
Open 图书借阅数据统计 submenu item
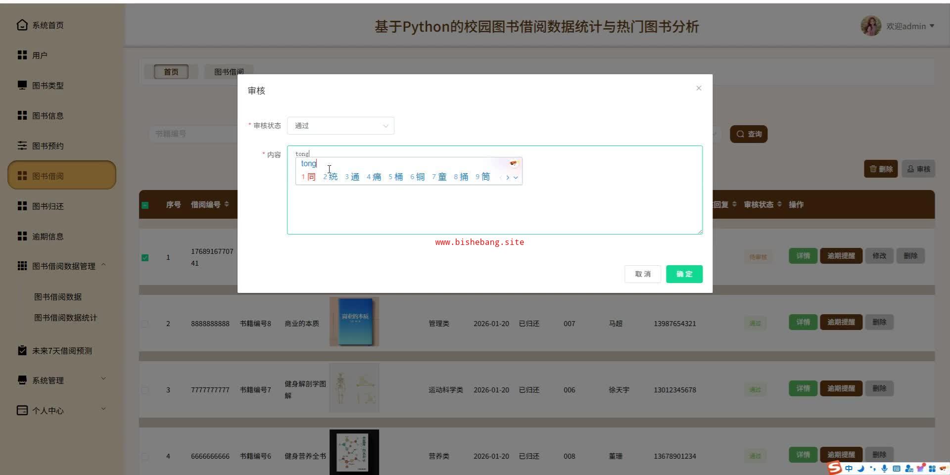(x=65, y=318)
